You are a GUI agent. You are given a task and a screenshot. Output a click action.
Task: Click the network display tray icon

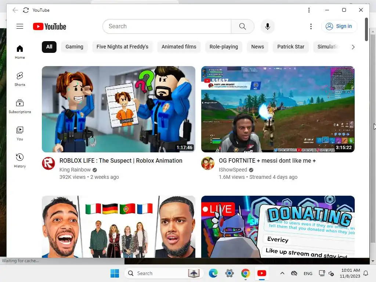(x=322, y=273)
